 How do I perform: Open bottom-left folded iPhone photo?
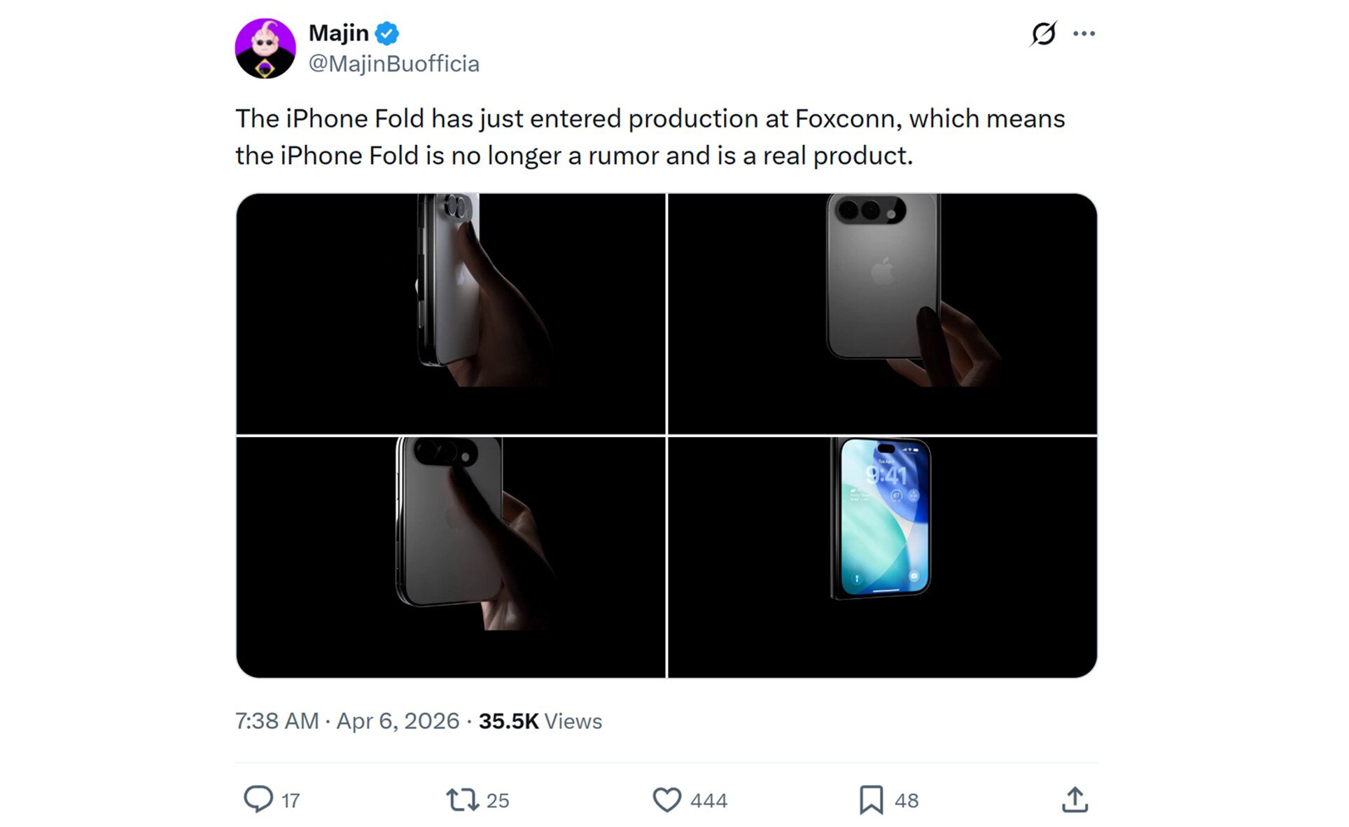coord(452,557)
